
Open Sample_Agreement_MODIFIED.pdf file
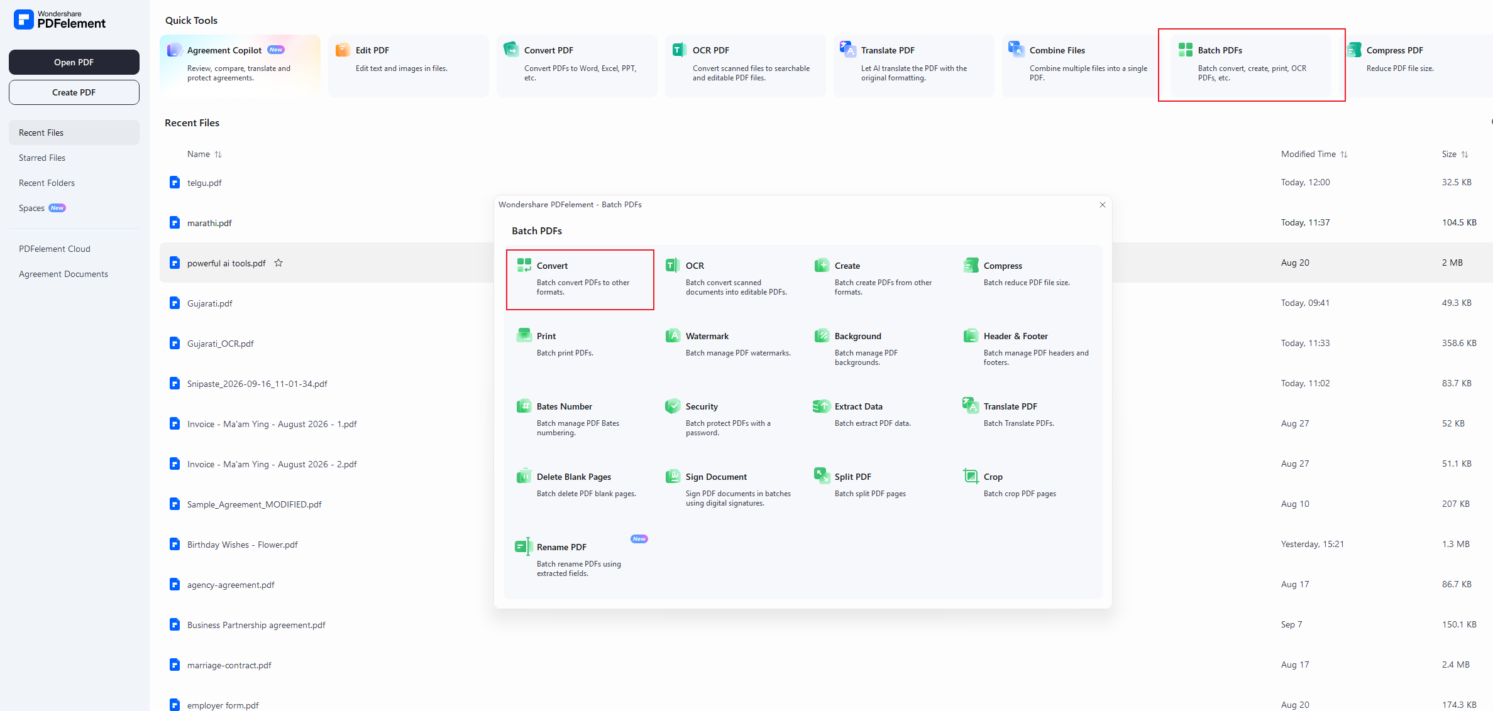(x=255, y=504)
